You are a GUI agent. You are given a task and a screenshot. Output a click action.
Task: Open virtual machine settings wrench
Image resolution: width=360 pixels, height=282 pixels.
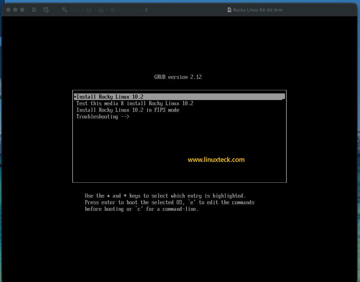coord(65,10)
